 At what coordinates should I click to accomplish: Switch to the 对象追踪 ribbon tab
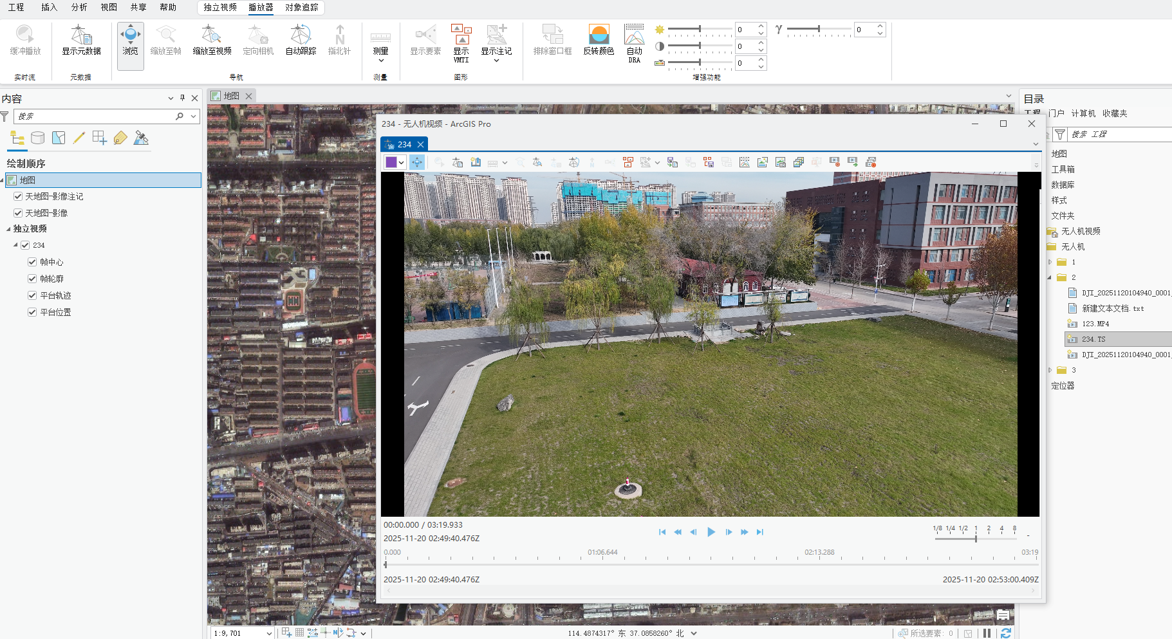[x=302, y=7]
